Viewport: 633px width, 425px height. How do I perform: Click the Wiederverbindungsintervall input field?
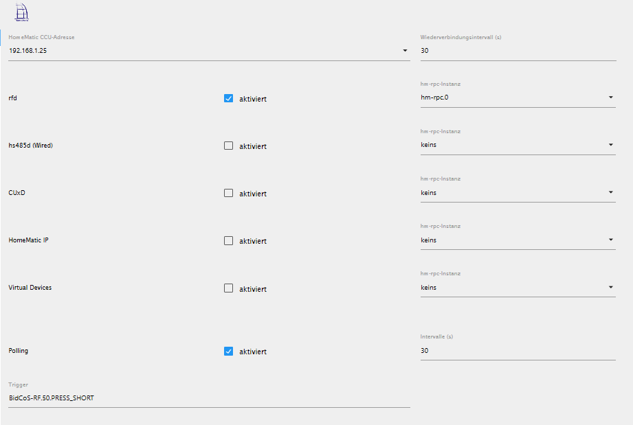click(518, 51)
